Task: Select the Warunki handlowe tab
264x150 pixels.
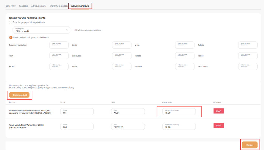Action: (x=80, y=6)
